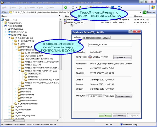Screen dimensions: 157x127
Task: Select RushenXP_10.4.ISO in file list
Action: [76, 23]
